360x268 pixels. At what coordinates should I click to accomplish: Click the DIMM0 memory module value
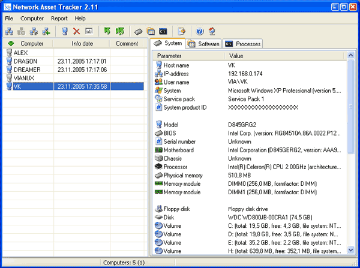(272, 184)
